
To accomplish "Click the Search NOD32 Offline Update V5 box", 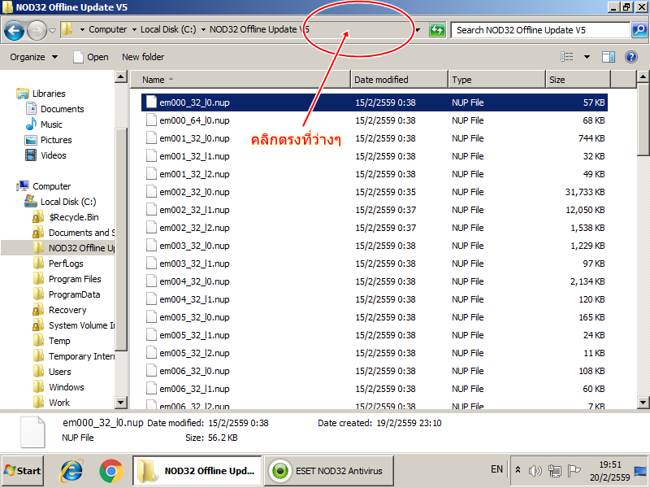I will point(540,30).
